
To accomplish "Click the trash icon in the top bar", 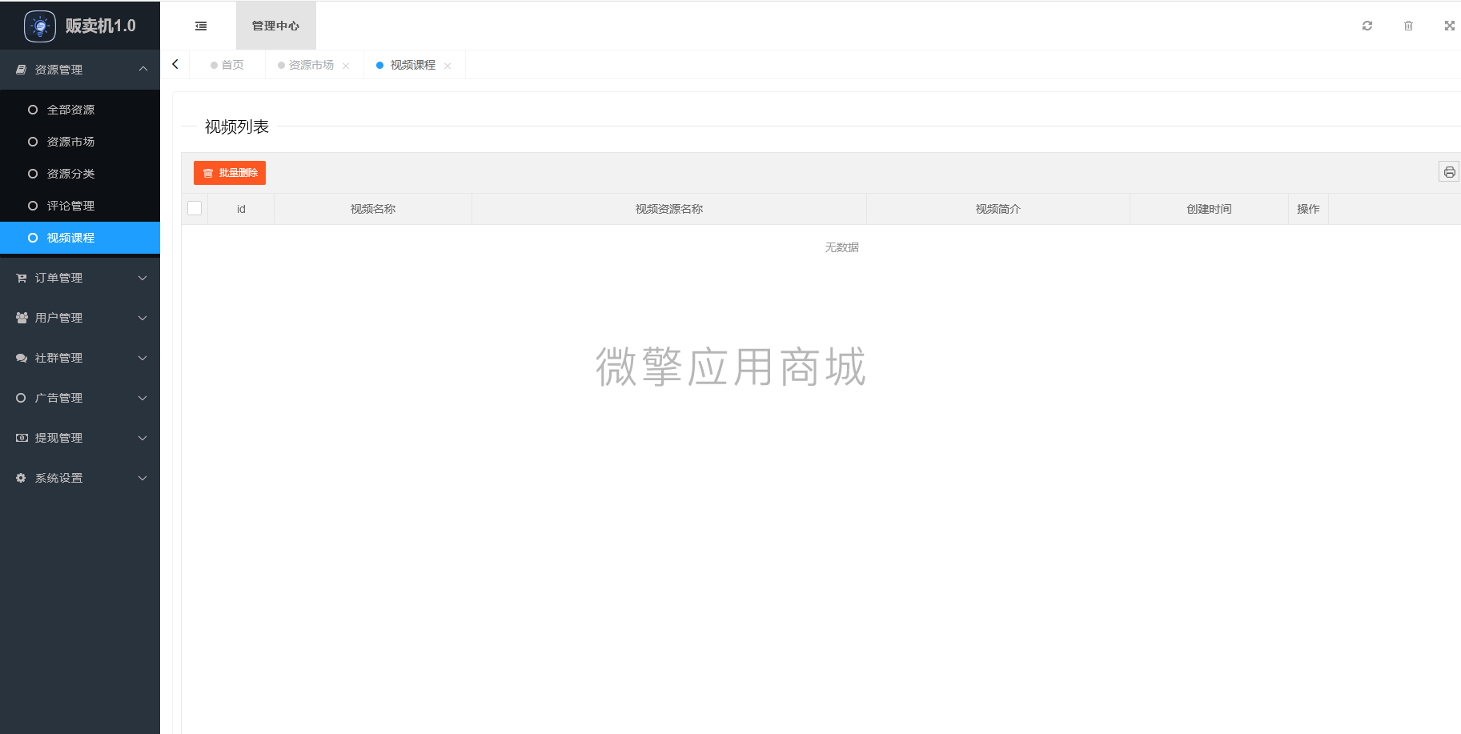I will tap(1408, 26).
